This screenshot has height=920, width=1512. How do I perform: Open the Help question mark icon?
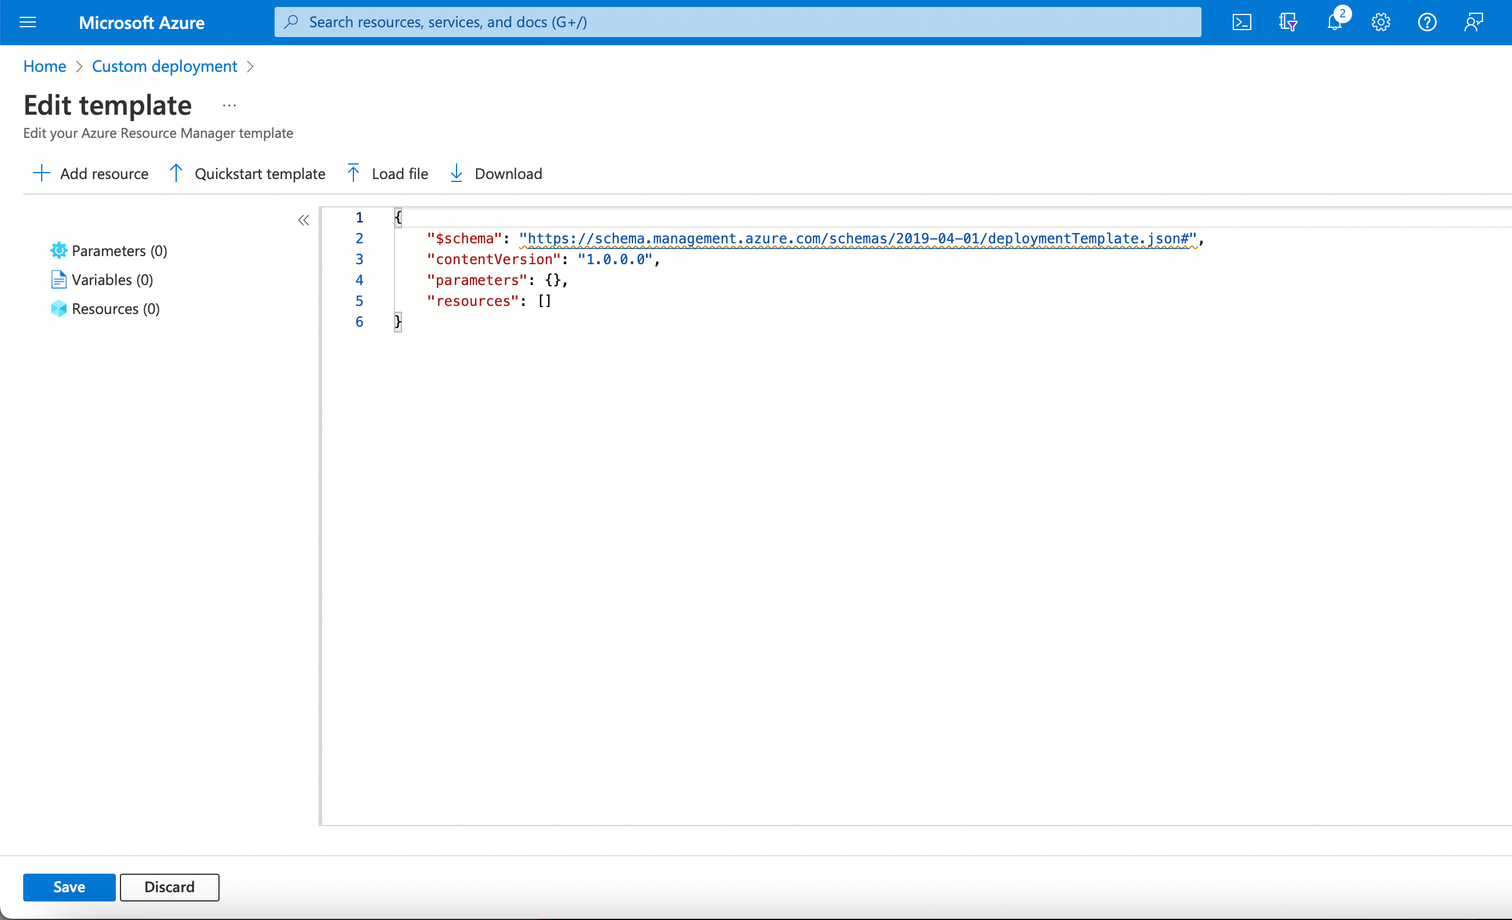click(1427, 23)
